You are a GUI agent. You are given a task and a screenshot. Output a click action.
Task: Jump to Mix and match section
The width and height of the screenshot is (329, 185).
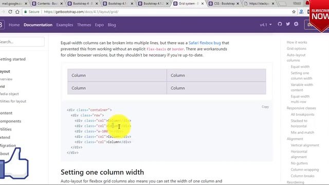pos(302,133)
